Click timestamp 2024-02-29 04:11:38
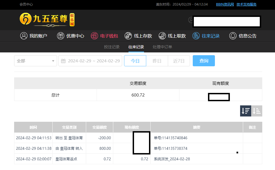 pos(34,148)
